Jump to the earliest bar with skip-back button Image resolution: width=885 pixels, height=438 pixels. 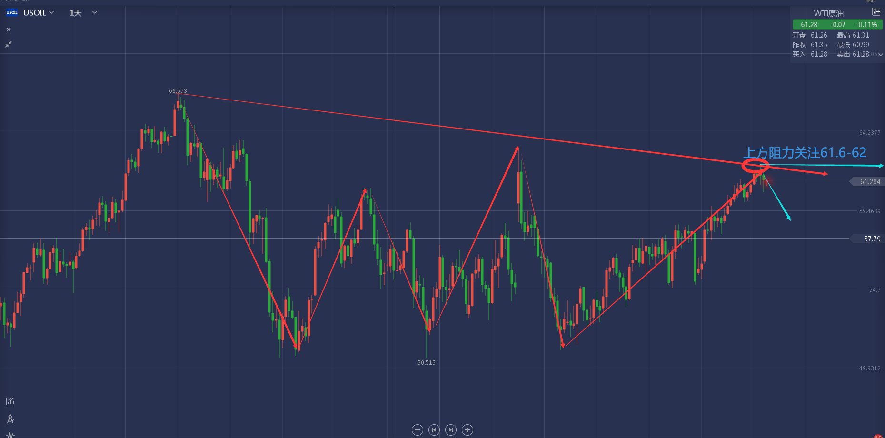434,430
